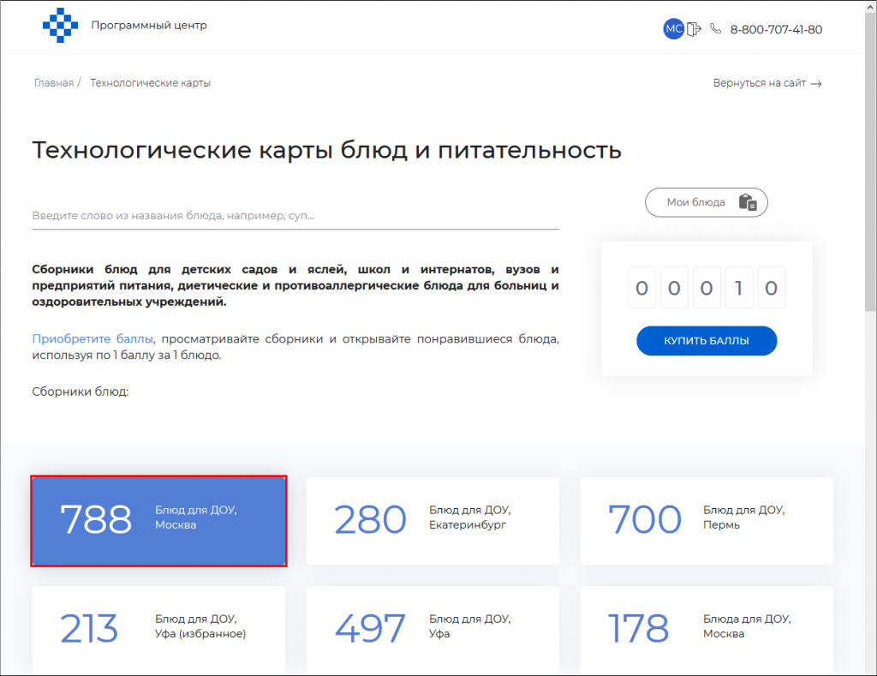Viewport: 877px width, 676px height.
Task: Click the phone number 8-800-707-41-80
Action: click(776, 30)
